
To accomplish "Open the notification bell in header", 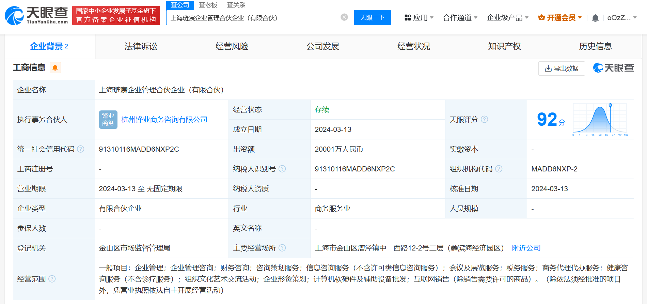I will [595, 18].
